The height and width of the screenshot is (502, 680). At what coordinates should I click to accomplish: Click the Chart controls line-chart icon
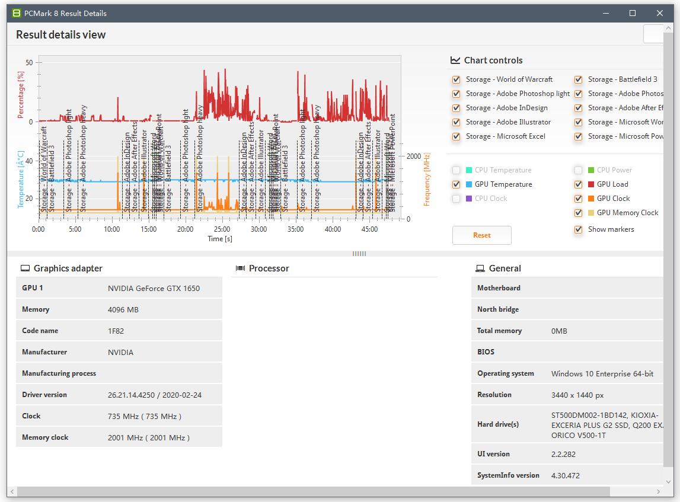(455, 60)
